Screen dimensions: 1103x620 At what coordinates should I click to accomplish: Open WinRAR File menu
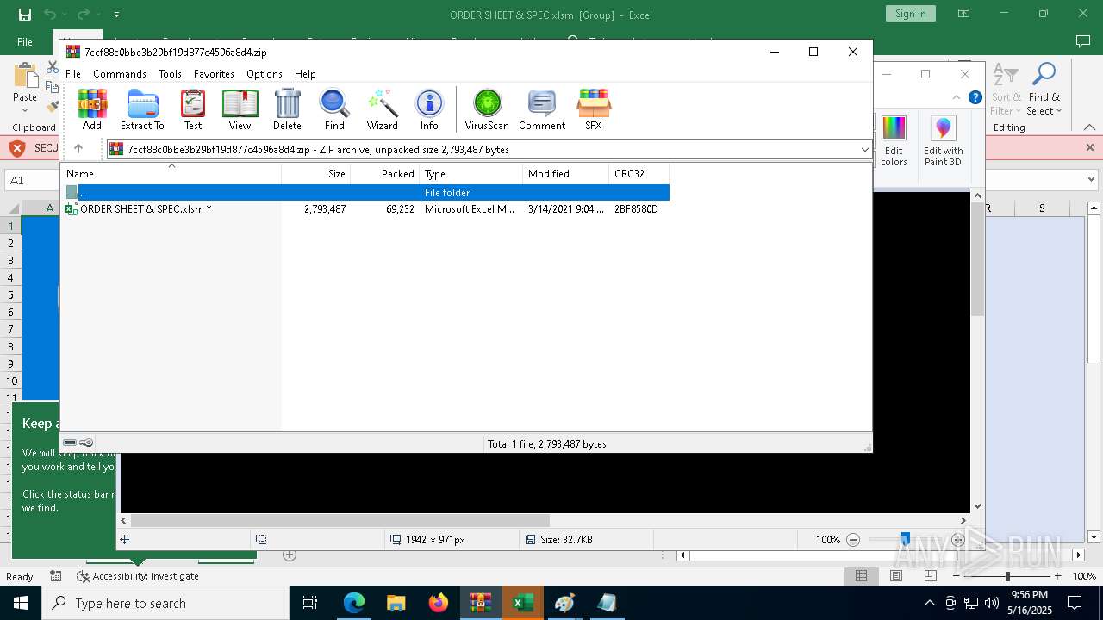coord(73,74)
